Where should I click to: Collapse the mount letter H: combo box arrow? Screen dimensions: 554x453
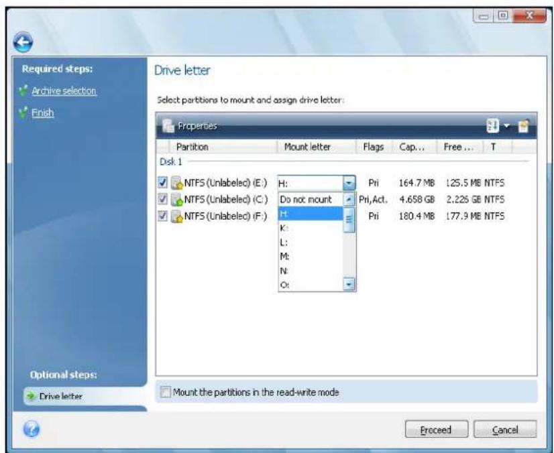349,183
